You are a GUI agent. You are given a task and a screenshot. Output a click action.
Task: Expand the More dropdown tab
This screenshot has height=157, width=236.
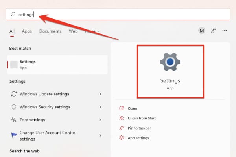(x=92, y=31)
